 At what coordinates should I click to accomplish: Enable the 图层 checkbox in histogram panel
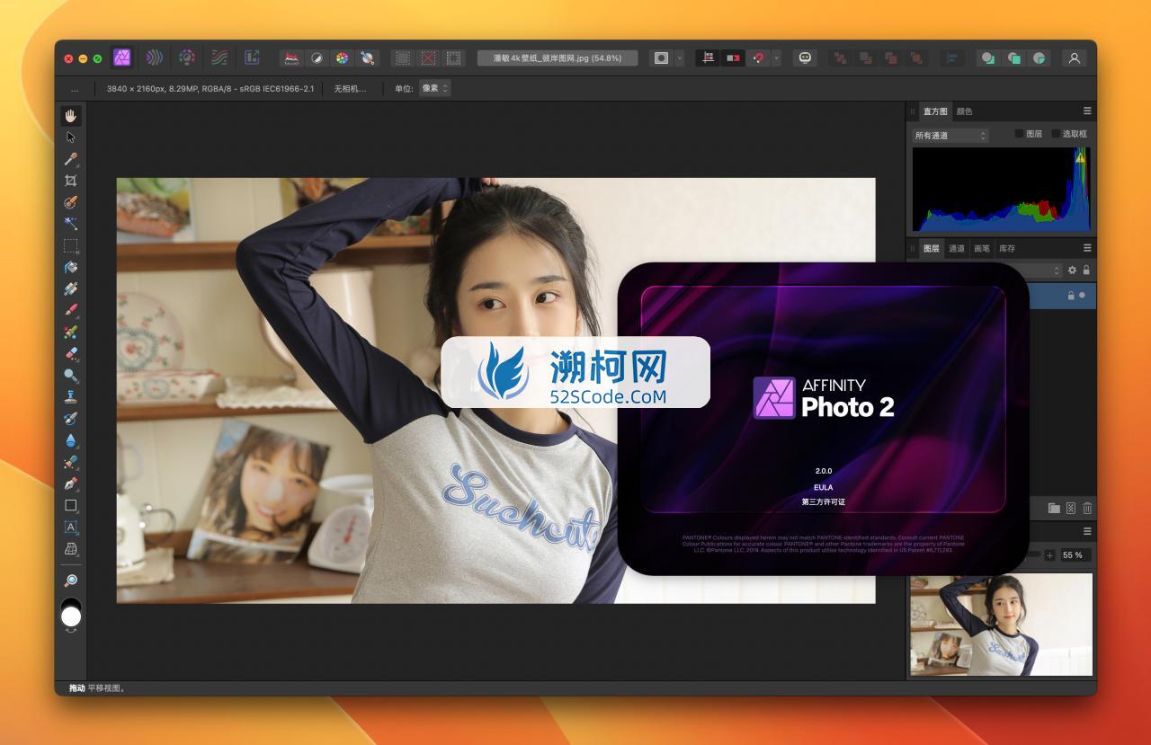tap(1019, 134)
